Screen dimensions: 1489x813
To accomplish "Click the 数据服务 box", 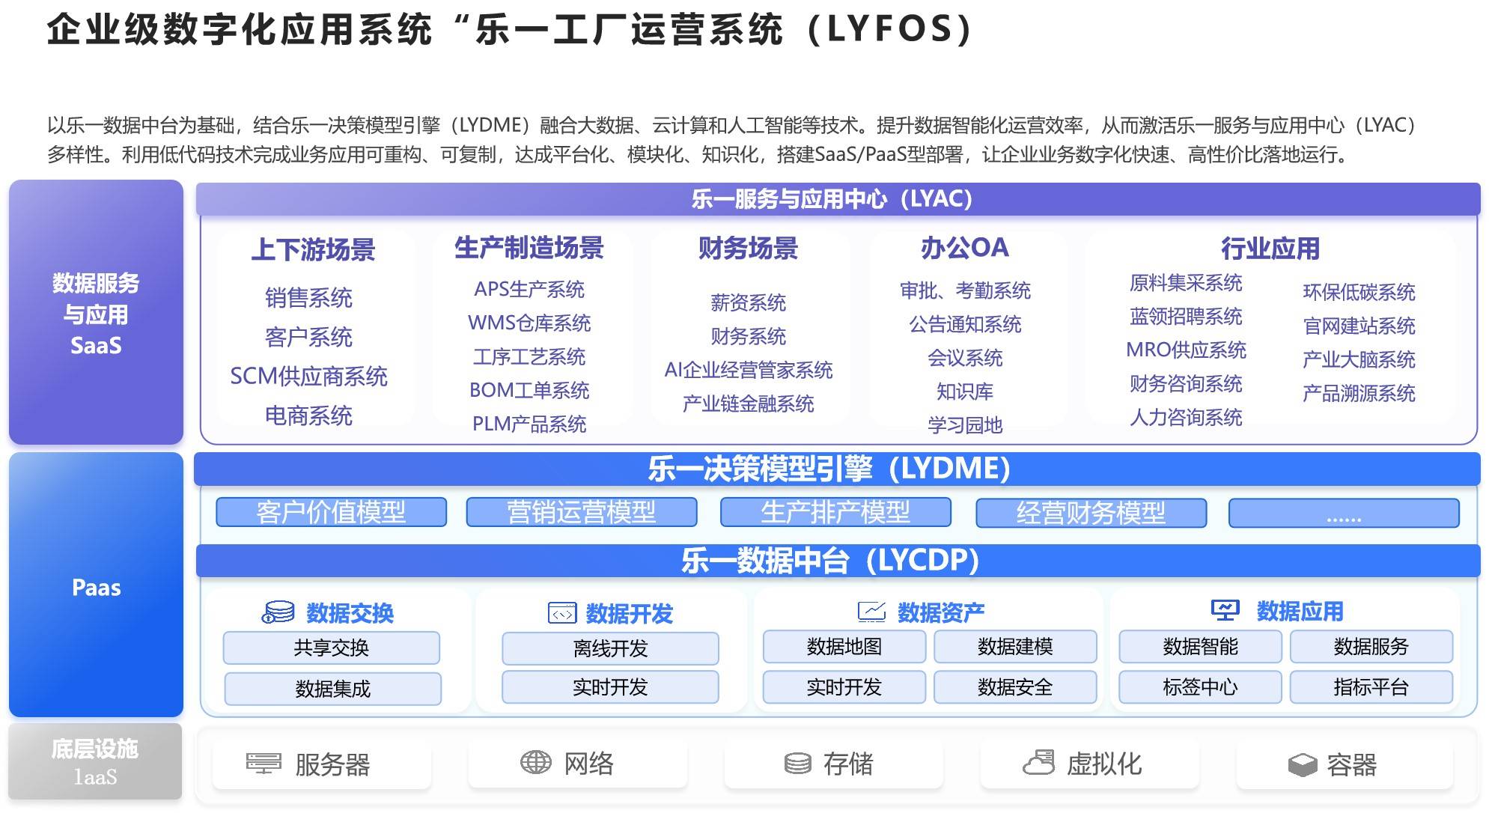I will tap(1371, 647).
